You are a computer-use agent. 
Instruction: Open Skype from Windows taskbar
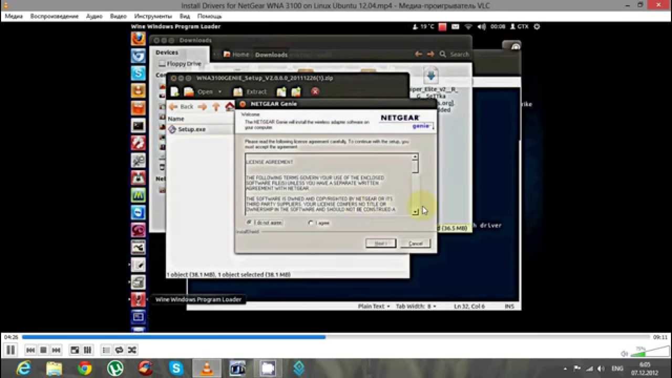[177, 369]
